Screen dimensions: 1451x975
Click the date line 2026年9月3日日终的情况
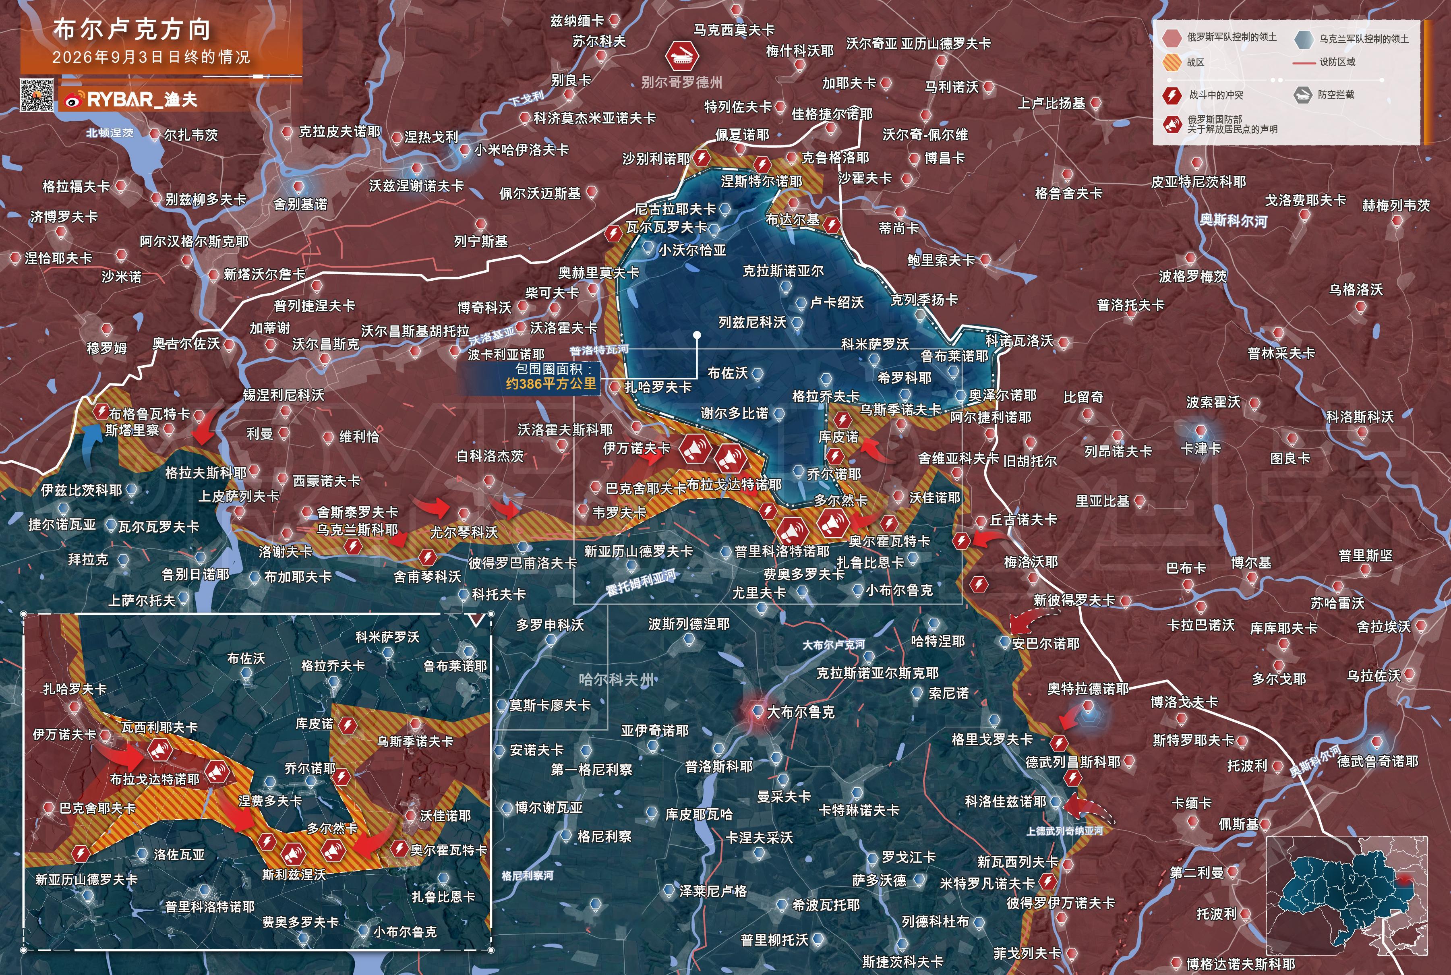pyautogui.click(x=152, y=57)
